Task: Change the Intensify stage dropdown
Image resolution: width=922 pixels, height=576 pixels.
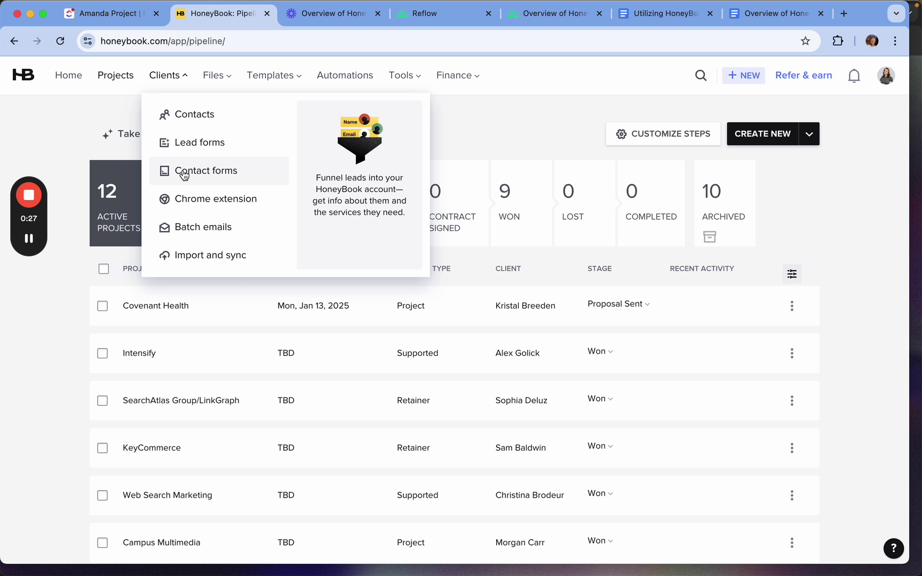Action: pyautogui.click(x=600, y=351)
